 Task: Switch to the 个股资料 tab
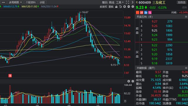[31, 2]
